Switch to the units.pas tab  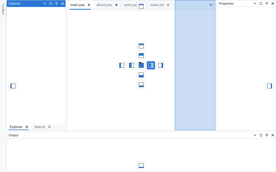point(130,5)
